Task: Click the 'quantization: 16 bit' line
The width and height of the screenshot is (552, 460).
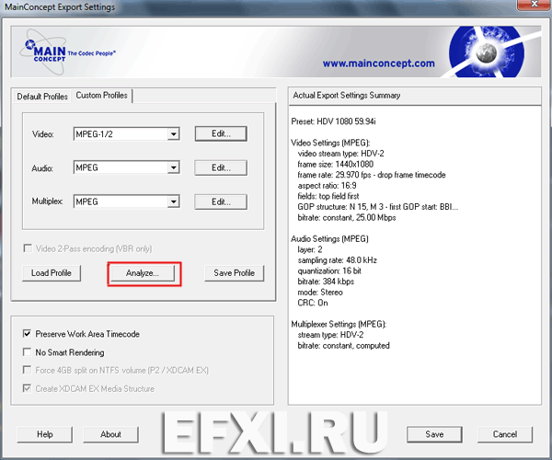Action: pos(329,271)
